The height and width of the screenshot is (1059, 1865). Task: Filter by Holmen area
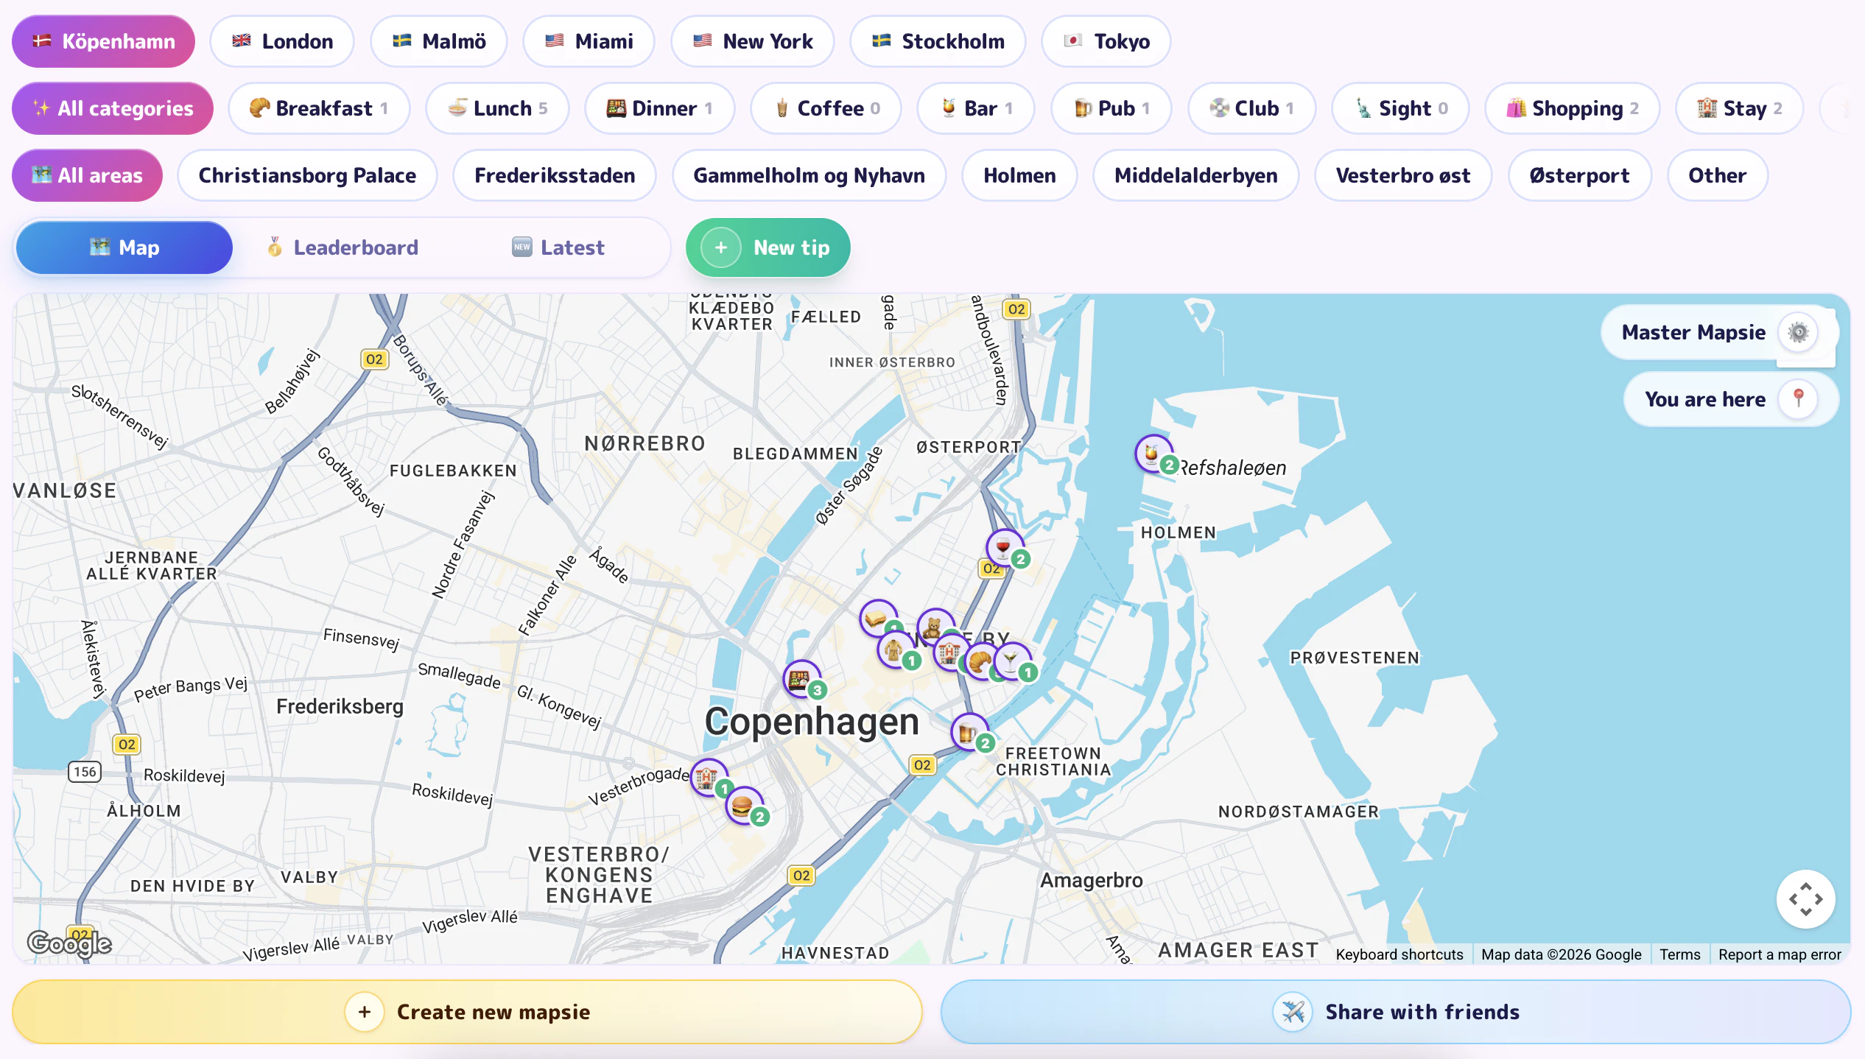point(1019,175)
